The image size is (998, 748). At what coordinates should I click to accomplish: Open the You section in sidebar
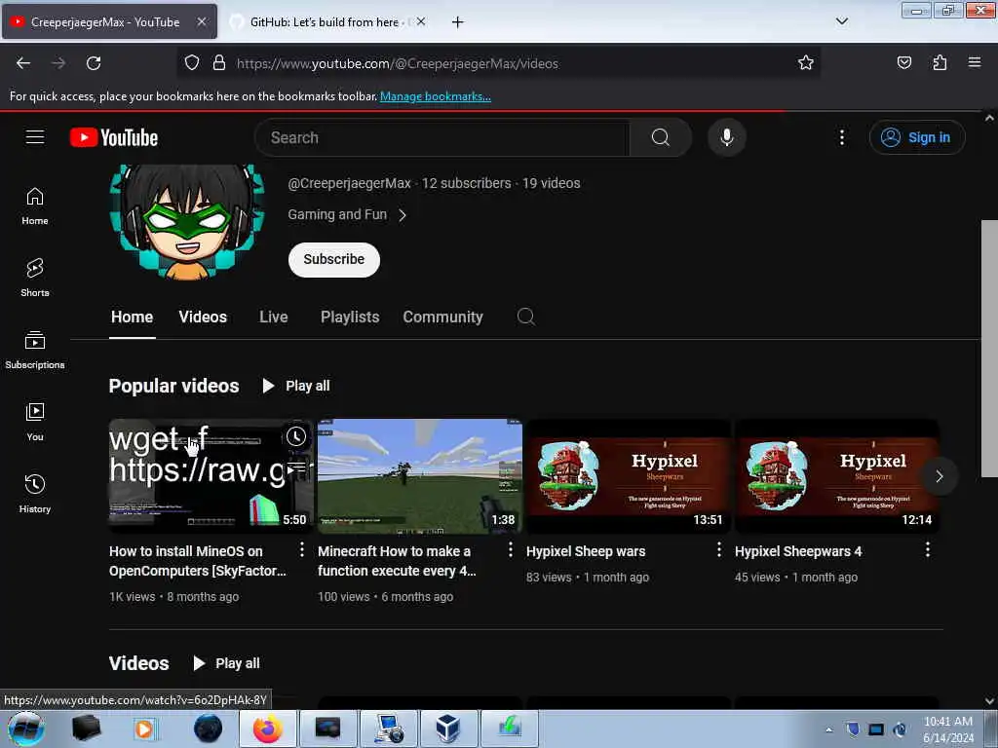pyautogui.click(x=35, y=423)
